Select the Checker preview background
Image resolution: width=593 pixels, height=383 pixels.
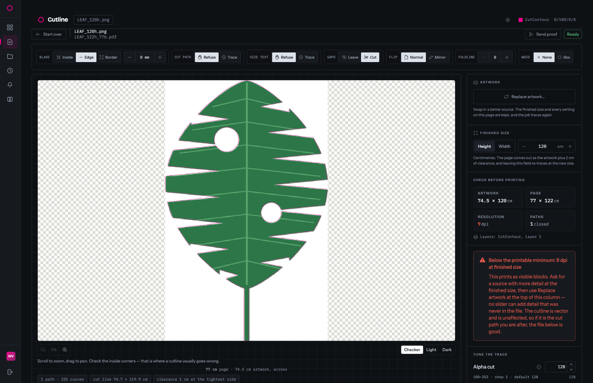pyautogui.click(x=412, y=349)
